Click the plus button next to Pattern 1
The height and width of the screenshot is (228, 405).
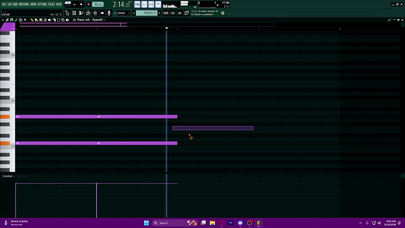point(159,13)
